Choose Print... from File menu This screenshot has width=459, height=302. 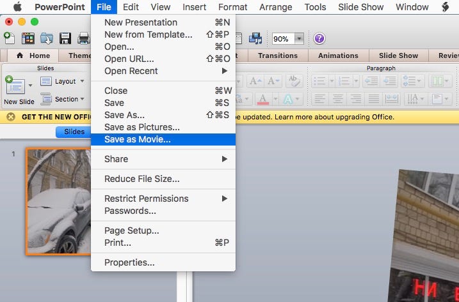163,243
